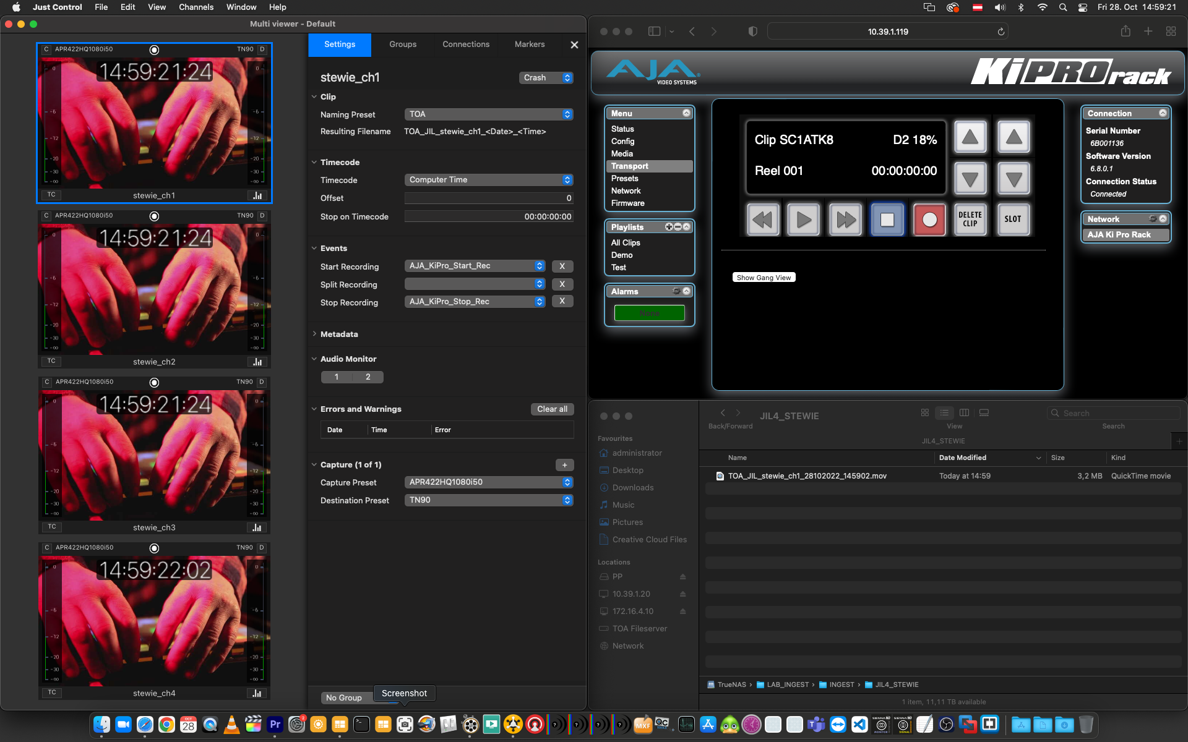Select audio monitor channel 2
Screen dimensions: 1188x742
368,377
